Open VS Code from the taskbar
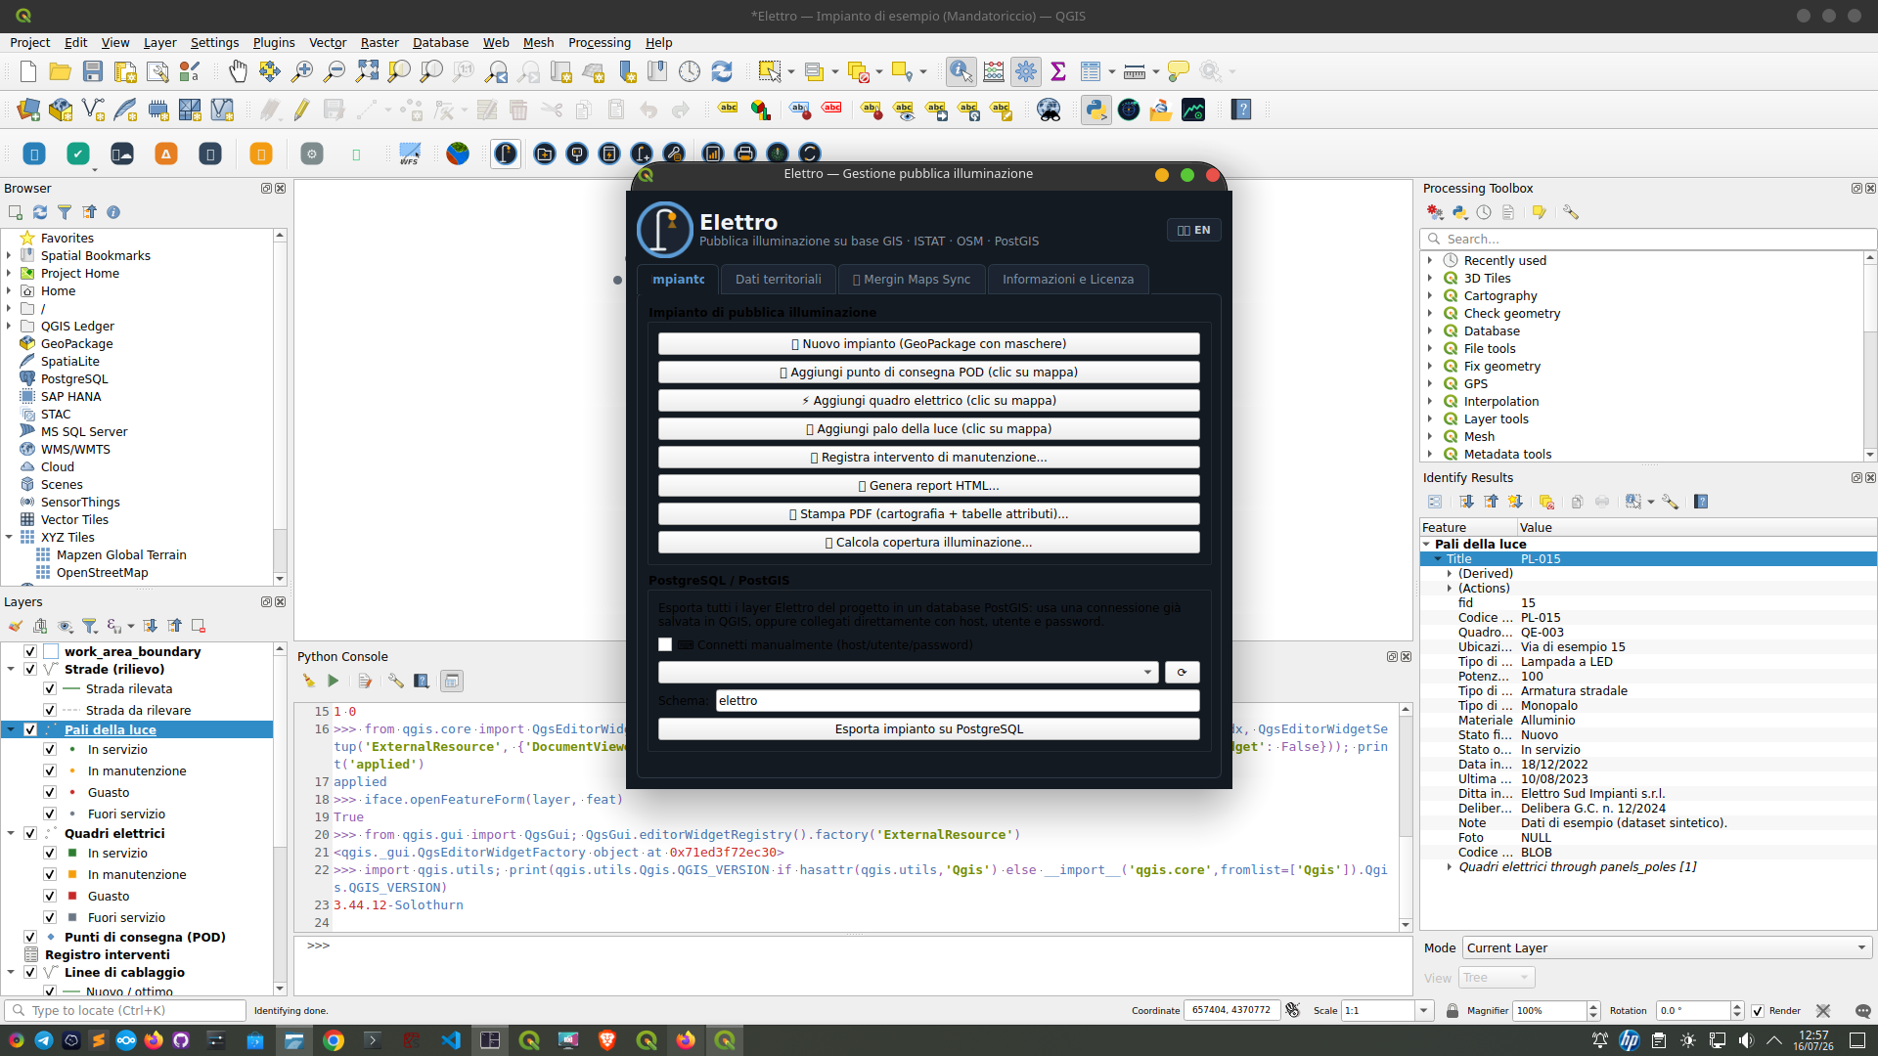The image size is (1878, 1056). 451,1040
